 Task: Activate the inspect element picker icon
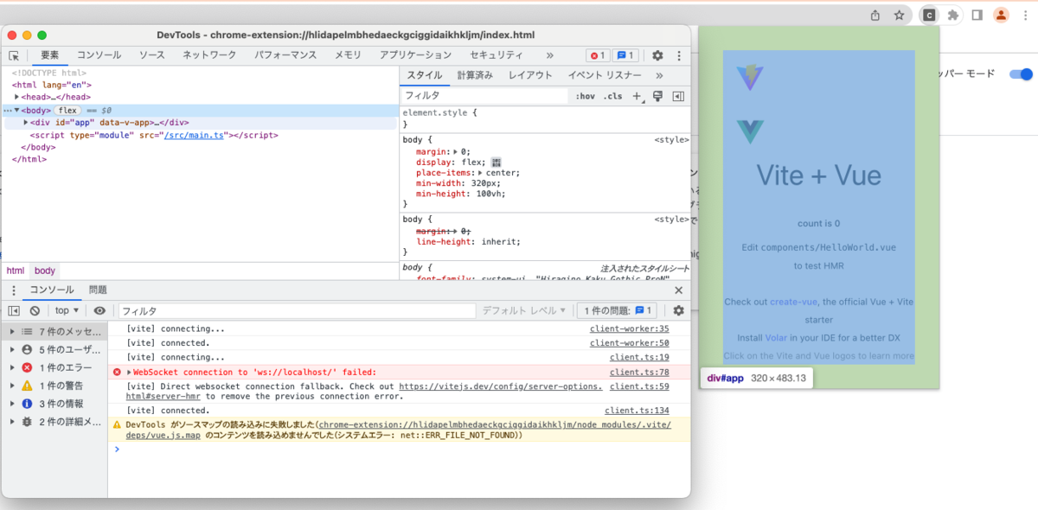click(x=14, y=55)
